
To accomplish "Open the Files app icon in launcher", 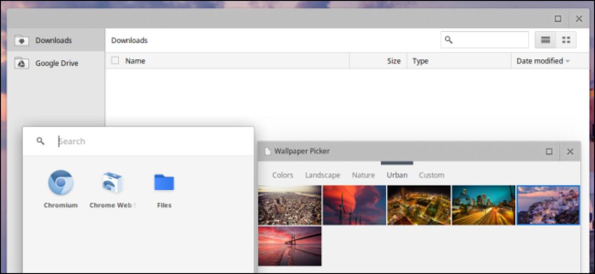I will click(164, 183).
